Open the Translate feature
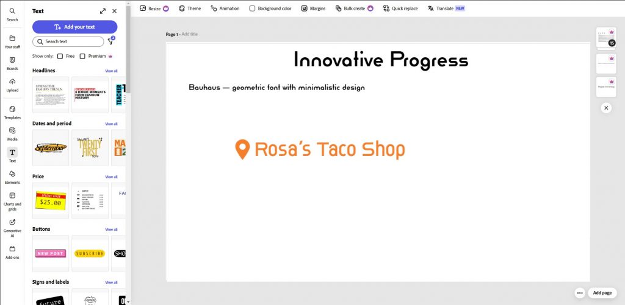This screenshot has height=305, width=625. click(446, 9)
